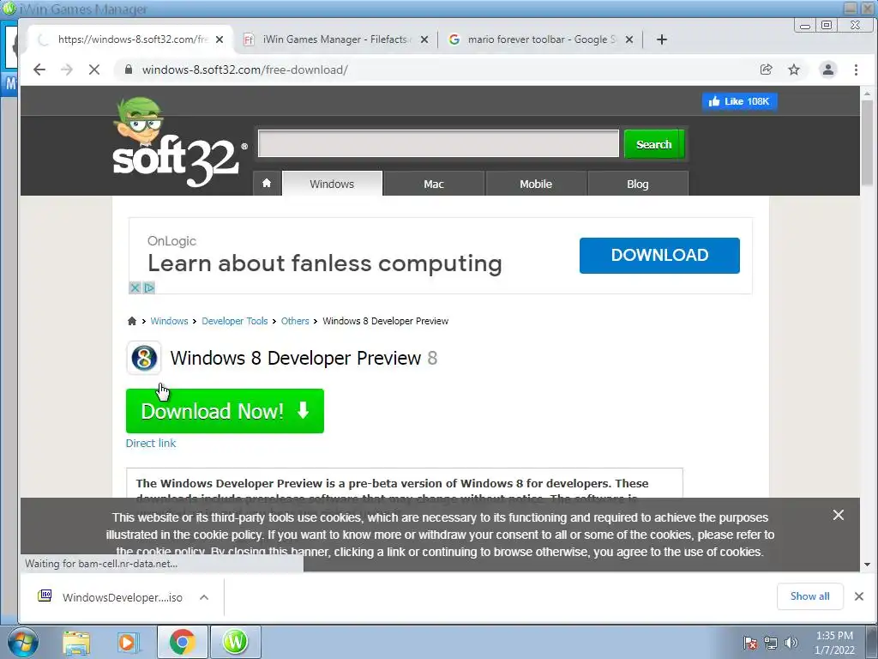878x659 pixels.
Task: Open the Windows Start button
Action: (22, 642)
